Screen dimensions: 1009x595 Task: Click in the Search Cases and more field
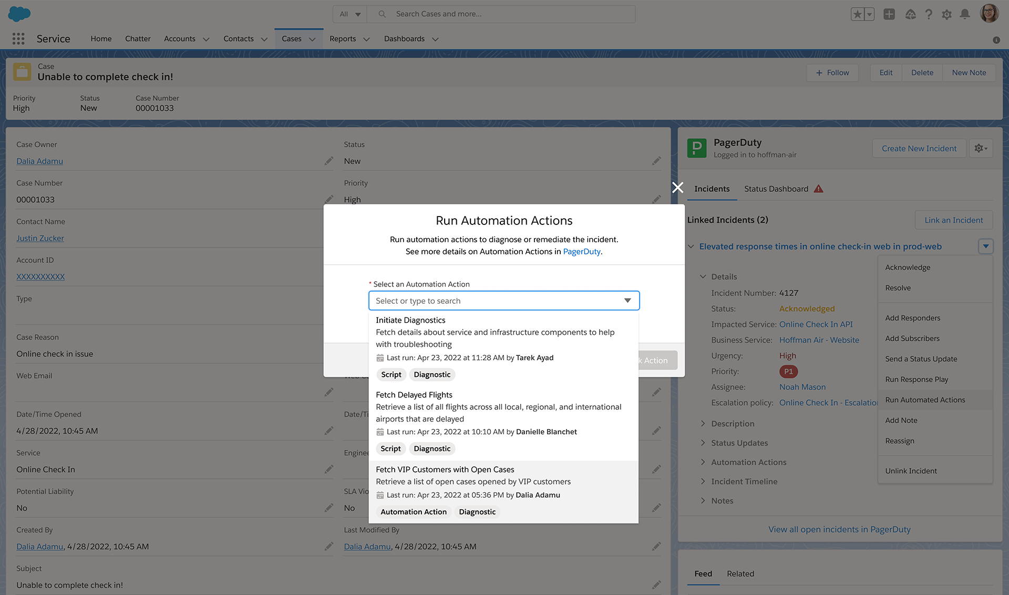click(501, 14)
